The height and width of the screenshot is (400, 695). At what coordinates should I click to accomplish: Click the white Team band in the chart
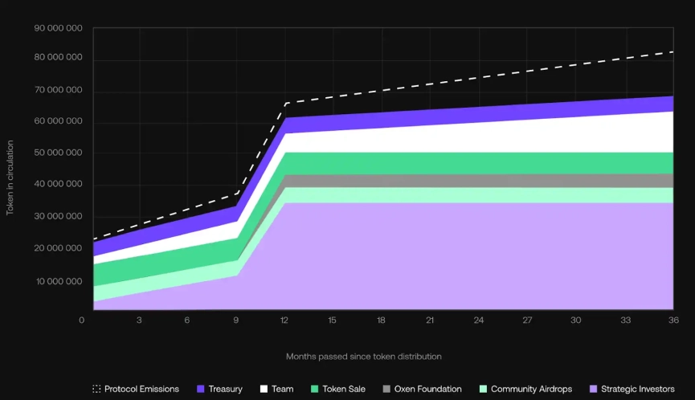(x=482, y=138)
